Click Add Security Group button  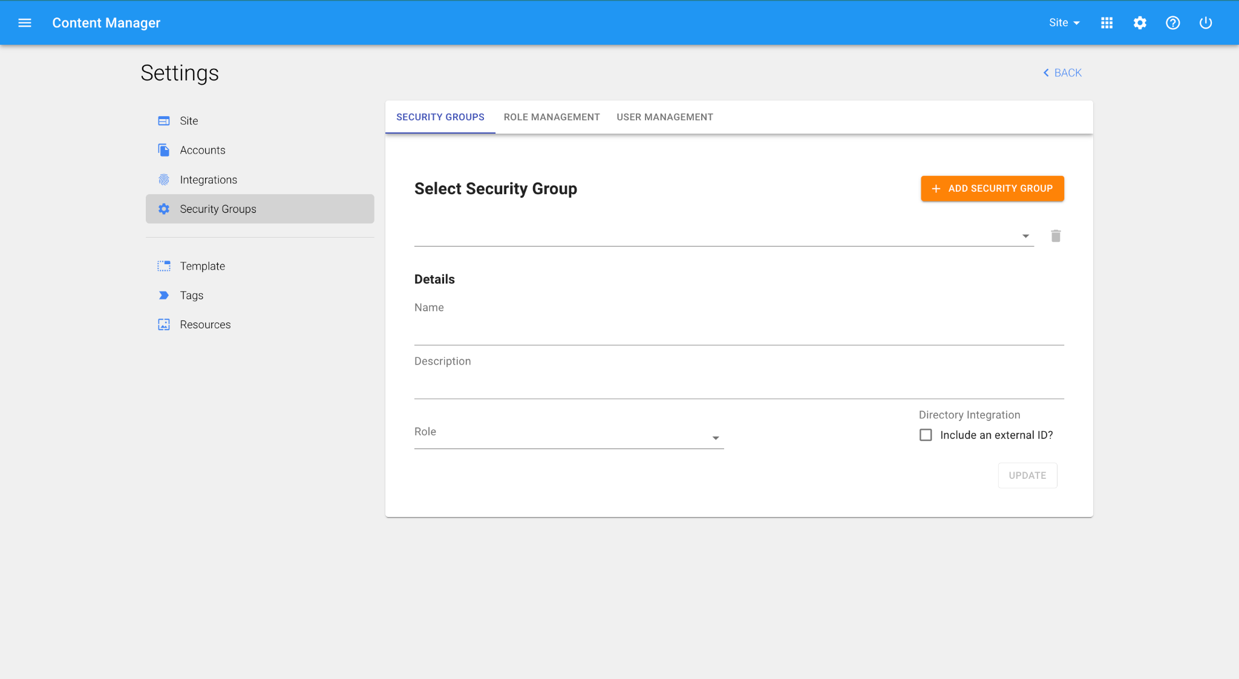pos(992,189)
